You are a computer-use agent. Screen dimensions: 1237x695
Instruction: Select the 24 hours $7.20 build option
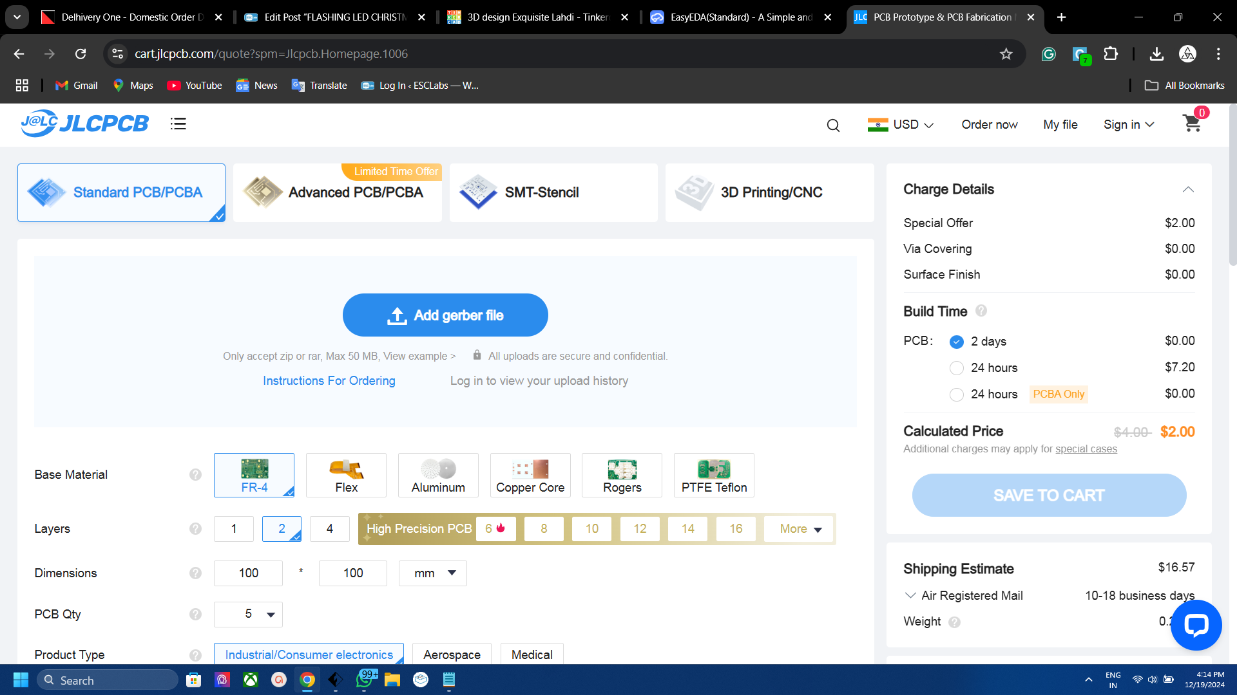(957, 368)
